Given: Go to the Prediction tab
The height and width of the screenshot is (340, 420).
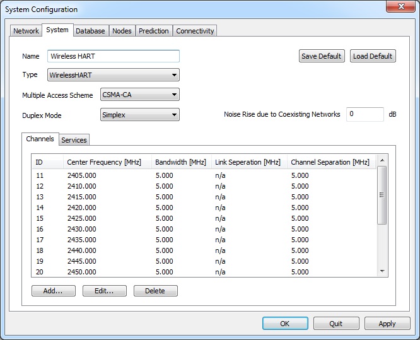Looking at the screenshot, I should pyautogui.click(x=154, y=31).
